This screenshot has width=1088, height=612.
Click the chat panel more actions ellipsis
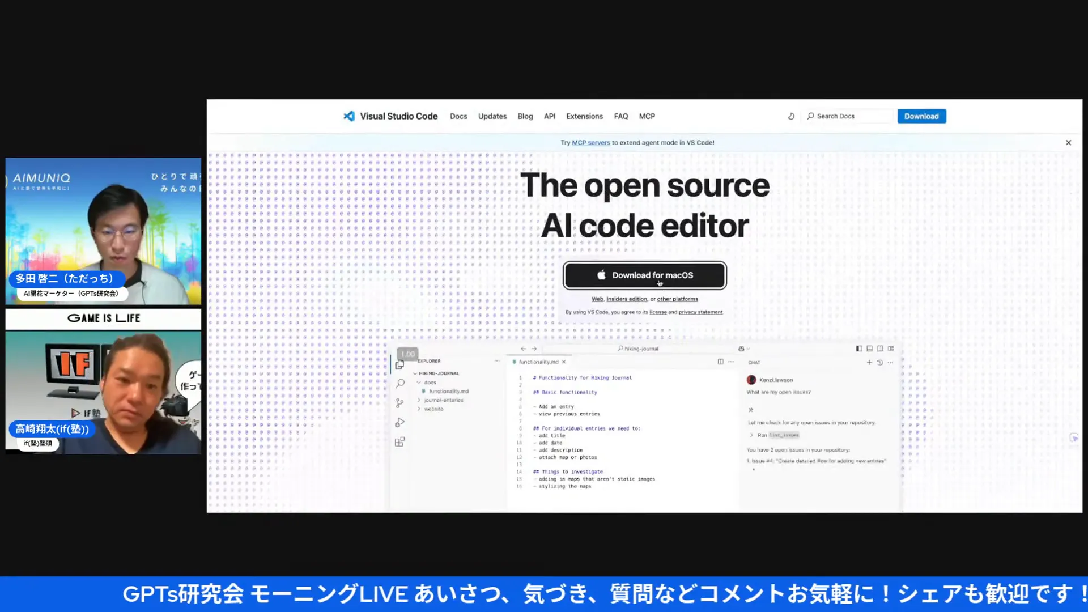(x=890, y=363)
